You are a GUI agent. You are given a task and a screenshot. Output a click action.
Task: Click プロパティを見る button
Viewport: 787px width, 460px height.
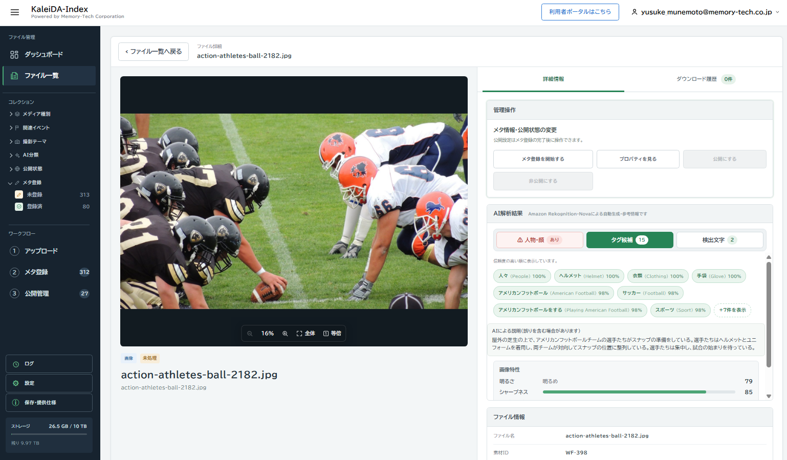coord(638,159)
